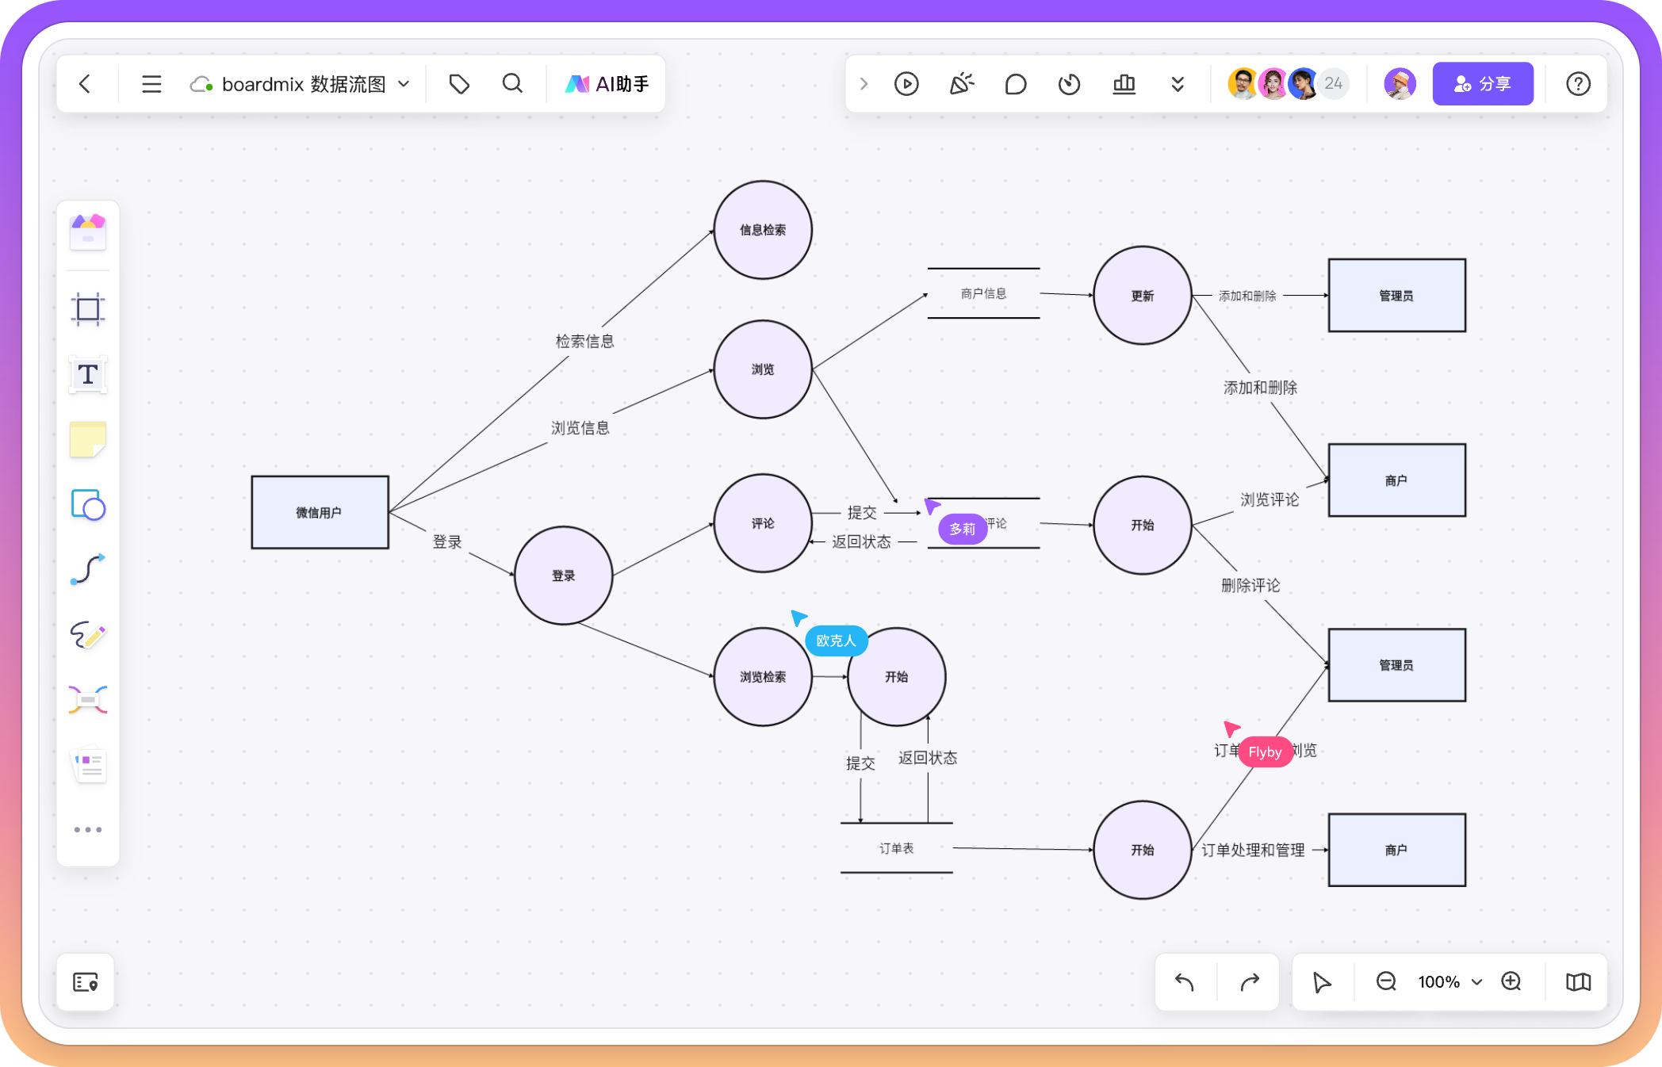Show all 24 collaborators
The image size is (1662, 1067).
1334,84
